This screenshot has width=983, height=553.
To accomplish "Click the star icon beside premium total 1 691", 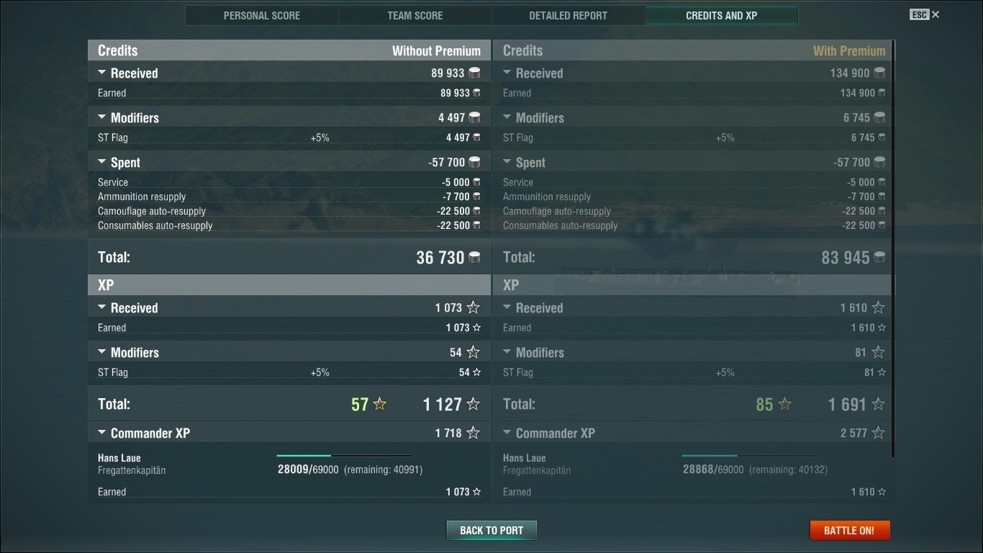I will click(x=878, y=404).
